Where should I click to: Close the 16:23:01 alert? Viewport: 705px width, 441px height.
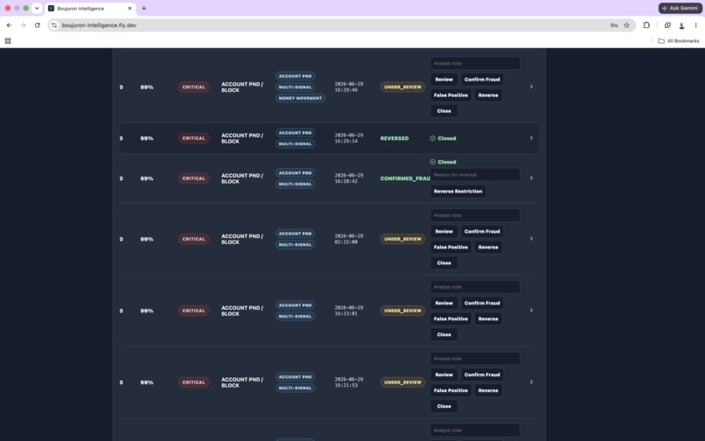pos(443,335)
